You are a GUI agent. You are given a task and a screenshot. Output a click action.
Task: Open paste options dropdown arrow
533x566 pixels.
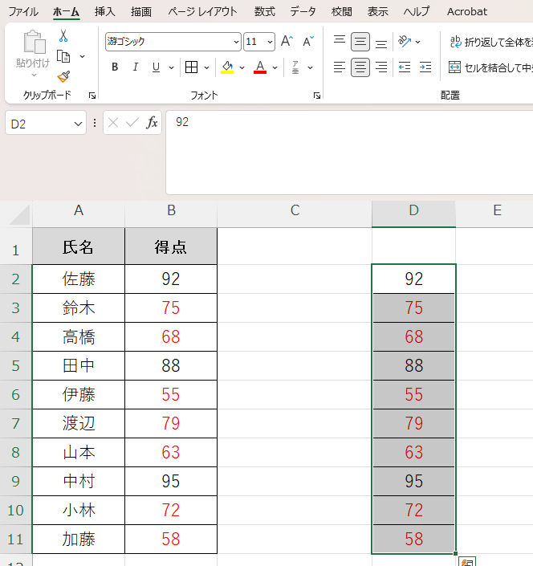pyautogui.click(x=34, y=75)
